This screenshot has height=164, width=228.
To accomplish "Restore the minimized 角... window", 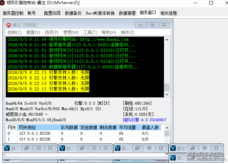I will pos(138,148).
